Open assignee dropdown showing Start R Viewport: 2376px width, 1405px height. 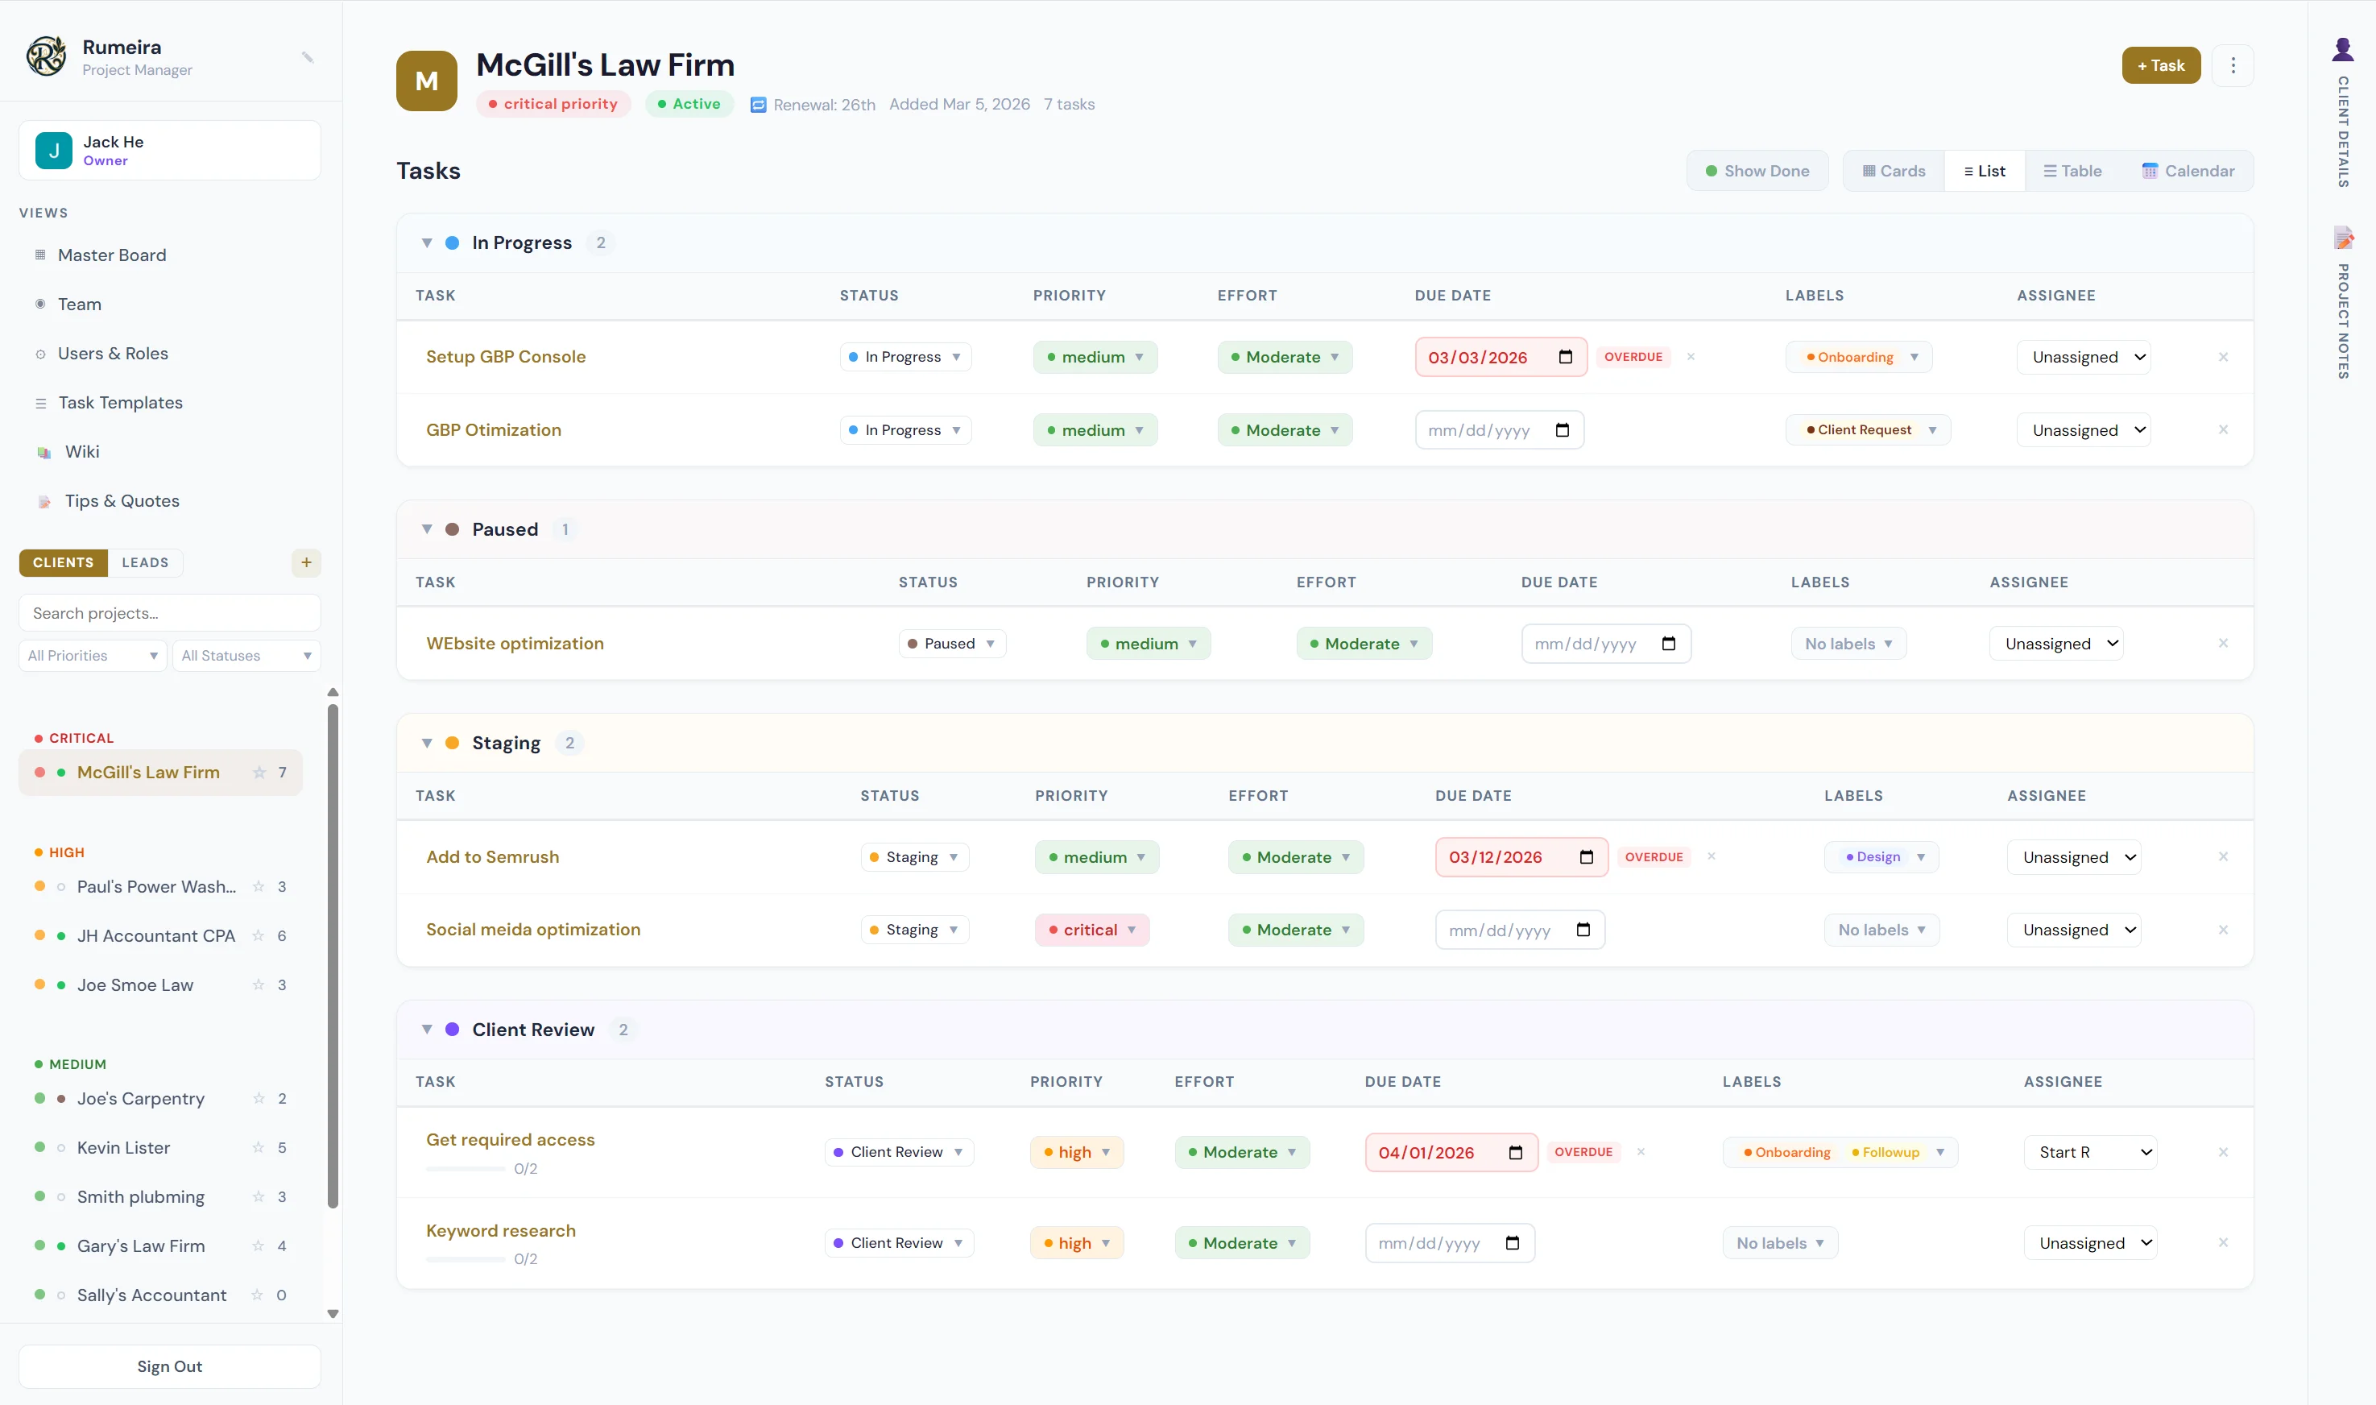2090,1152
